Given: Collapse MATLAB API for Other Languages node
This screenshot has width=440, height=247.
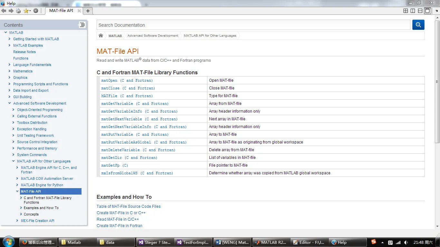Looking at the screenshot, I should click(x=14, y=161).
